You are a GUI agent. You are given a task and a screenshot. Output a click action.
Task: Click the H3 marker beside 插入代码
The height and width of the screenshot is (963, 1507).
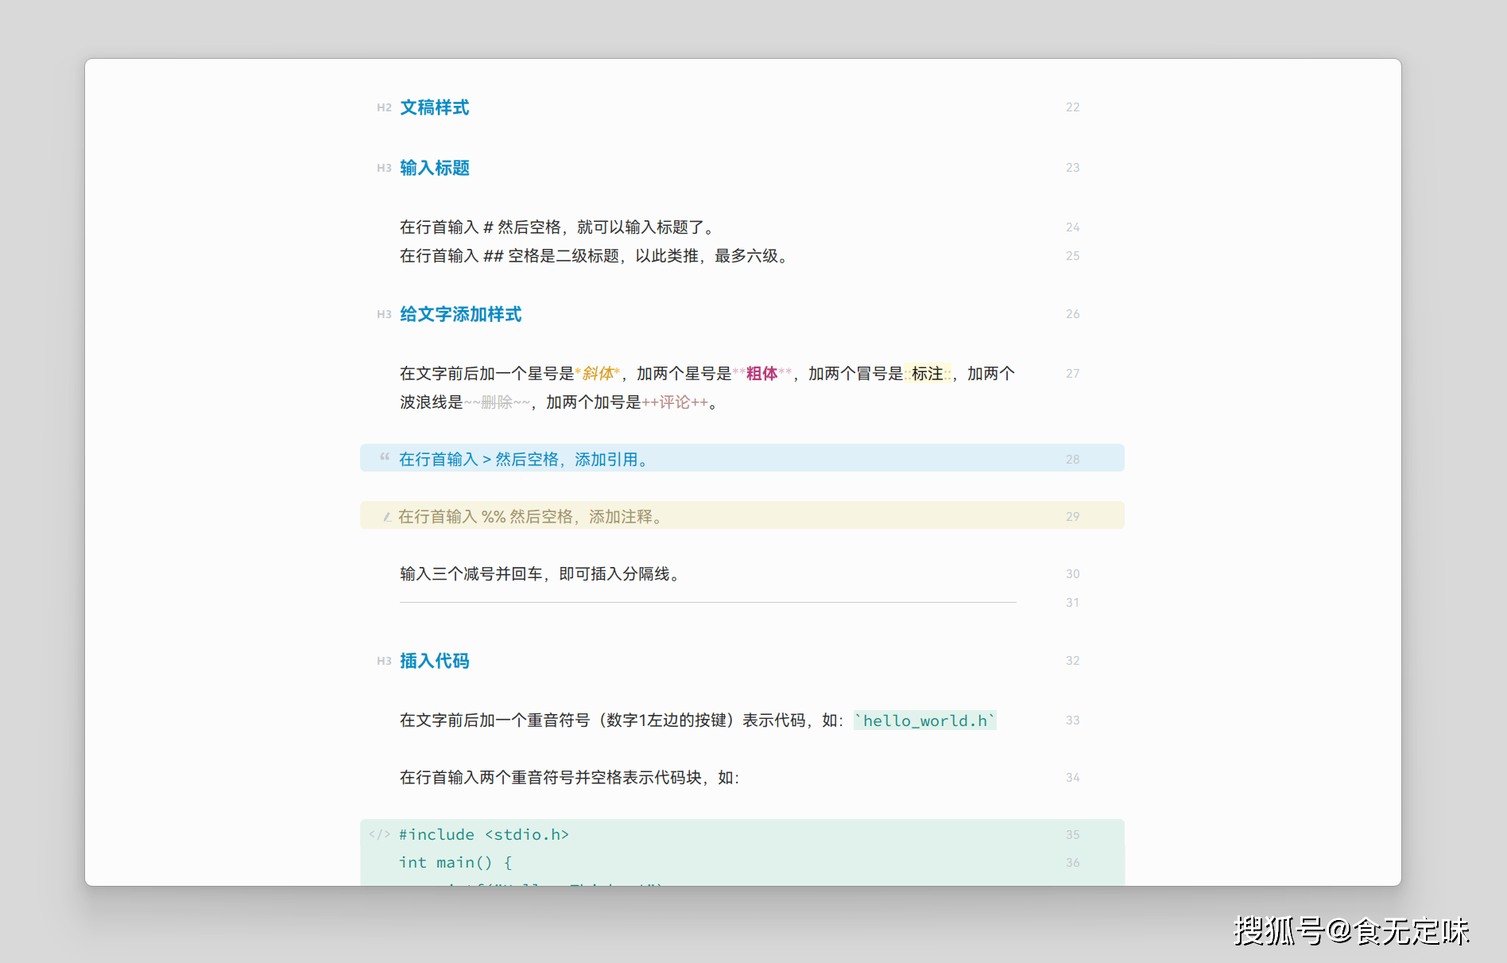coord(384,661)
